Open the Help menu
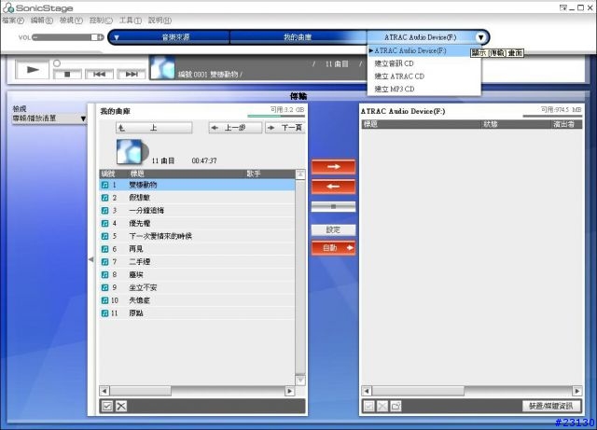This screenshot has width=597, height=430. point(160,21)
